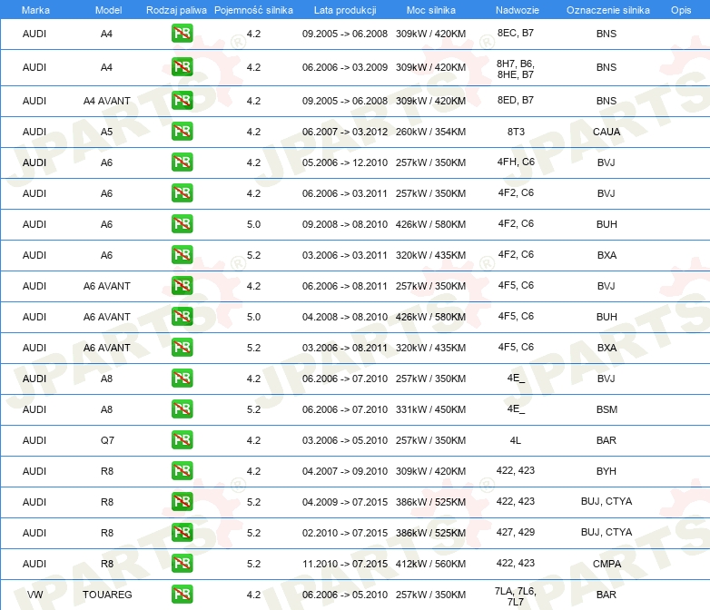Screen dimensions: 710x610
Task: Select the 03.2006 -> 08.2011 production cell
Action: coord(345,348)
